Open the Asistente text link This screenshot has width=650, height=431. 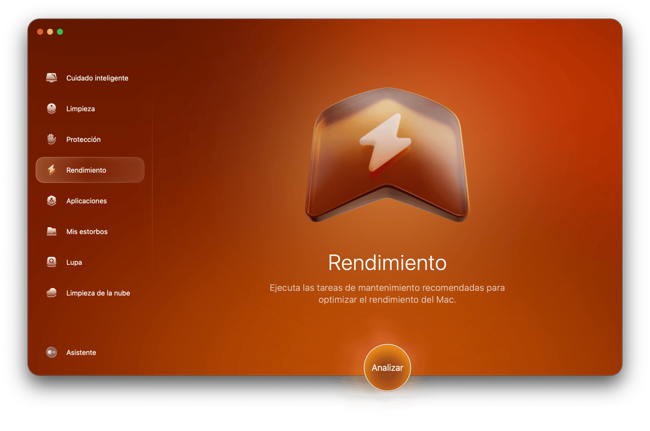point(81,352)
